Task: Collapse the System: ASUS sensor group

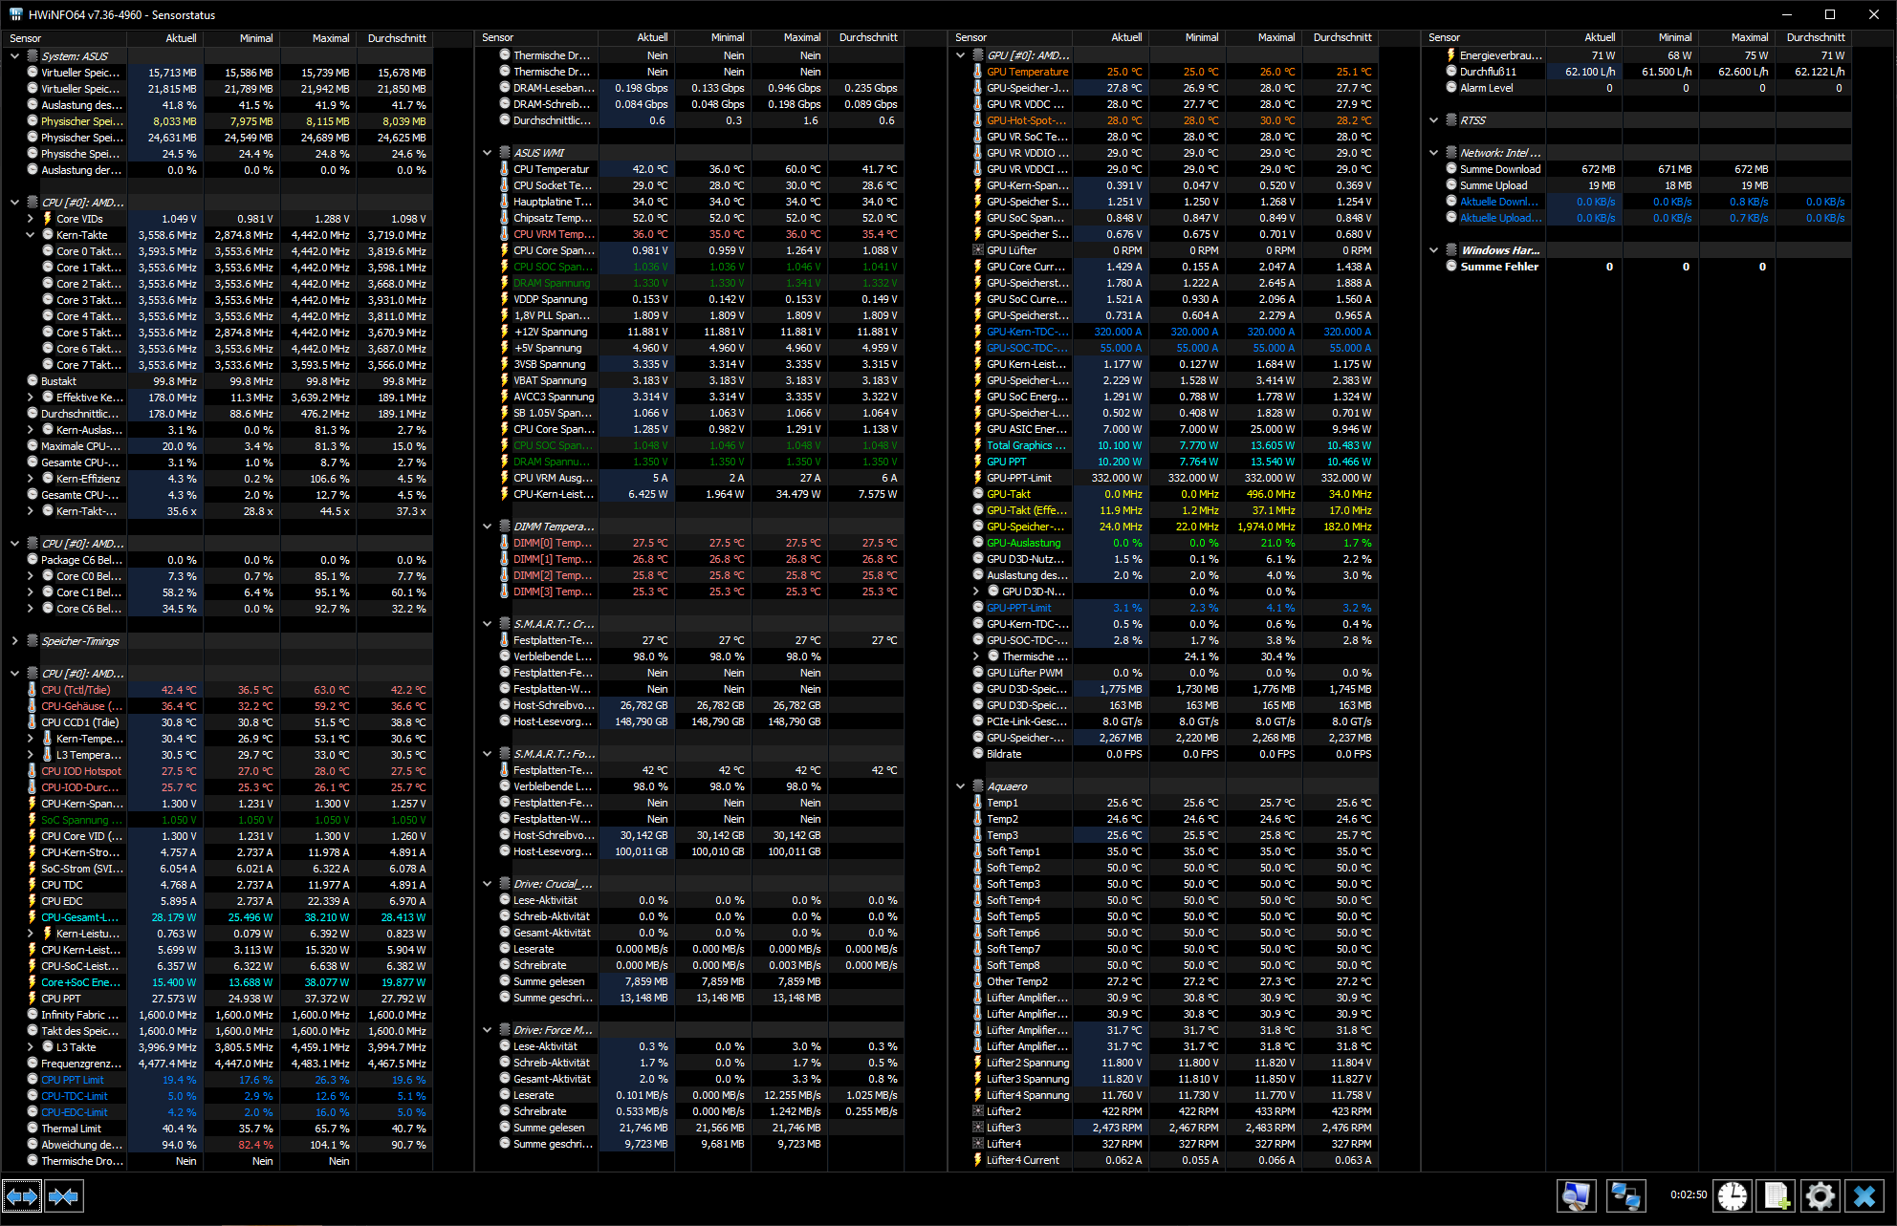Action: tap(14, 56)
